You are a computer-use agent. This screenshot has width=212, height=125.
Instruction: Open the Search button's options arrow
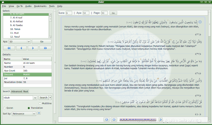click(50, 97)
